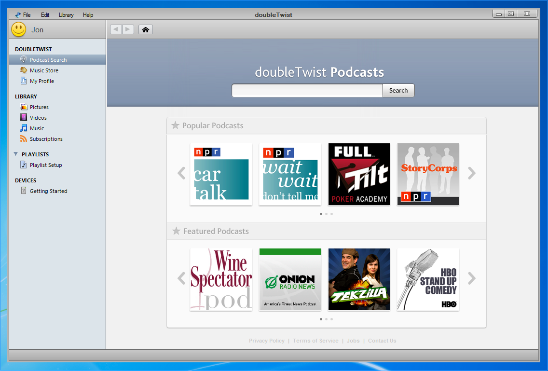Click the Pictures library icon
548x371 pixels.
tap(24, 107)
